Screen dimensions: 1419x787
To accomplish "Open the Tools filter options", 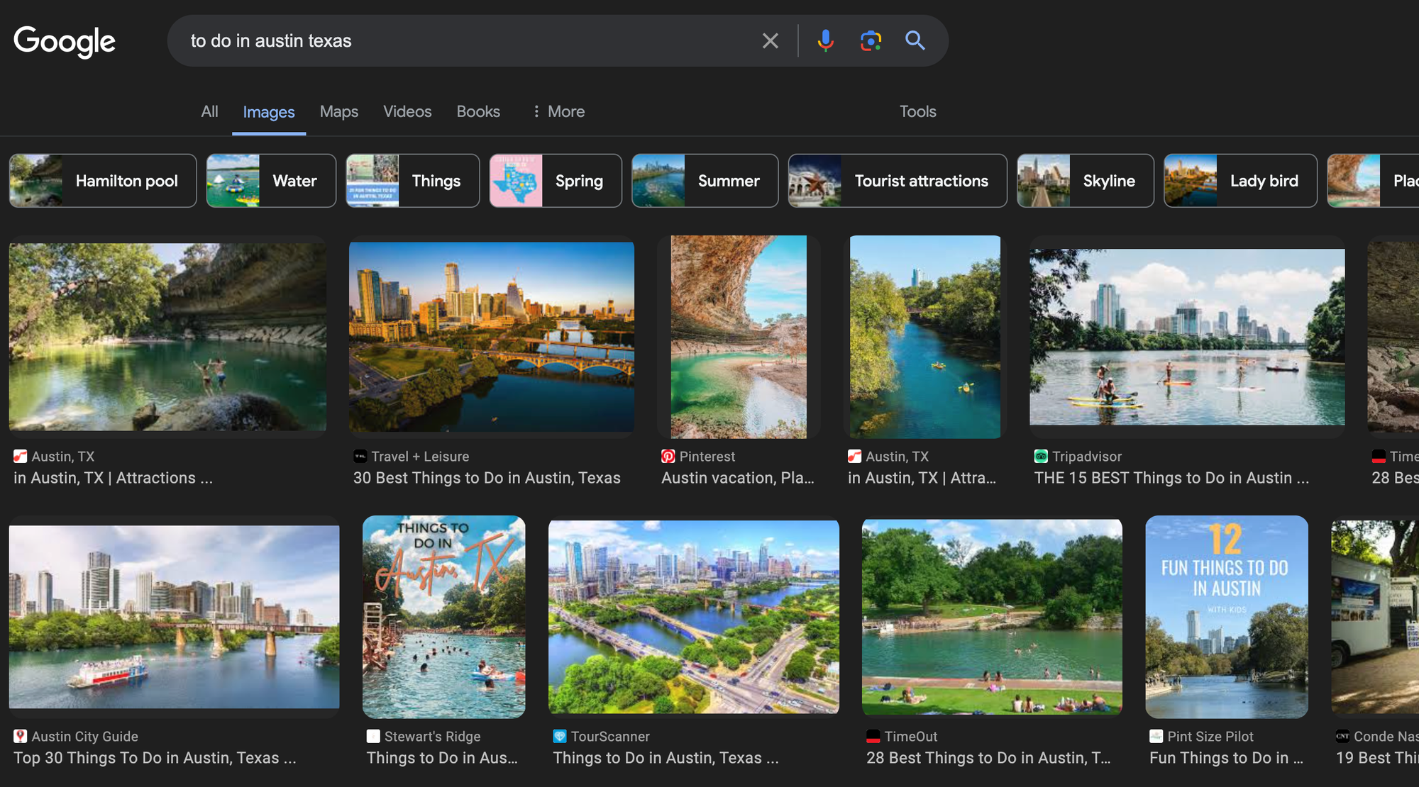I will pyautogui.click(x=917, y=111).
